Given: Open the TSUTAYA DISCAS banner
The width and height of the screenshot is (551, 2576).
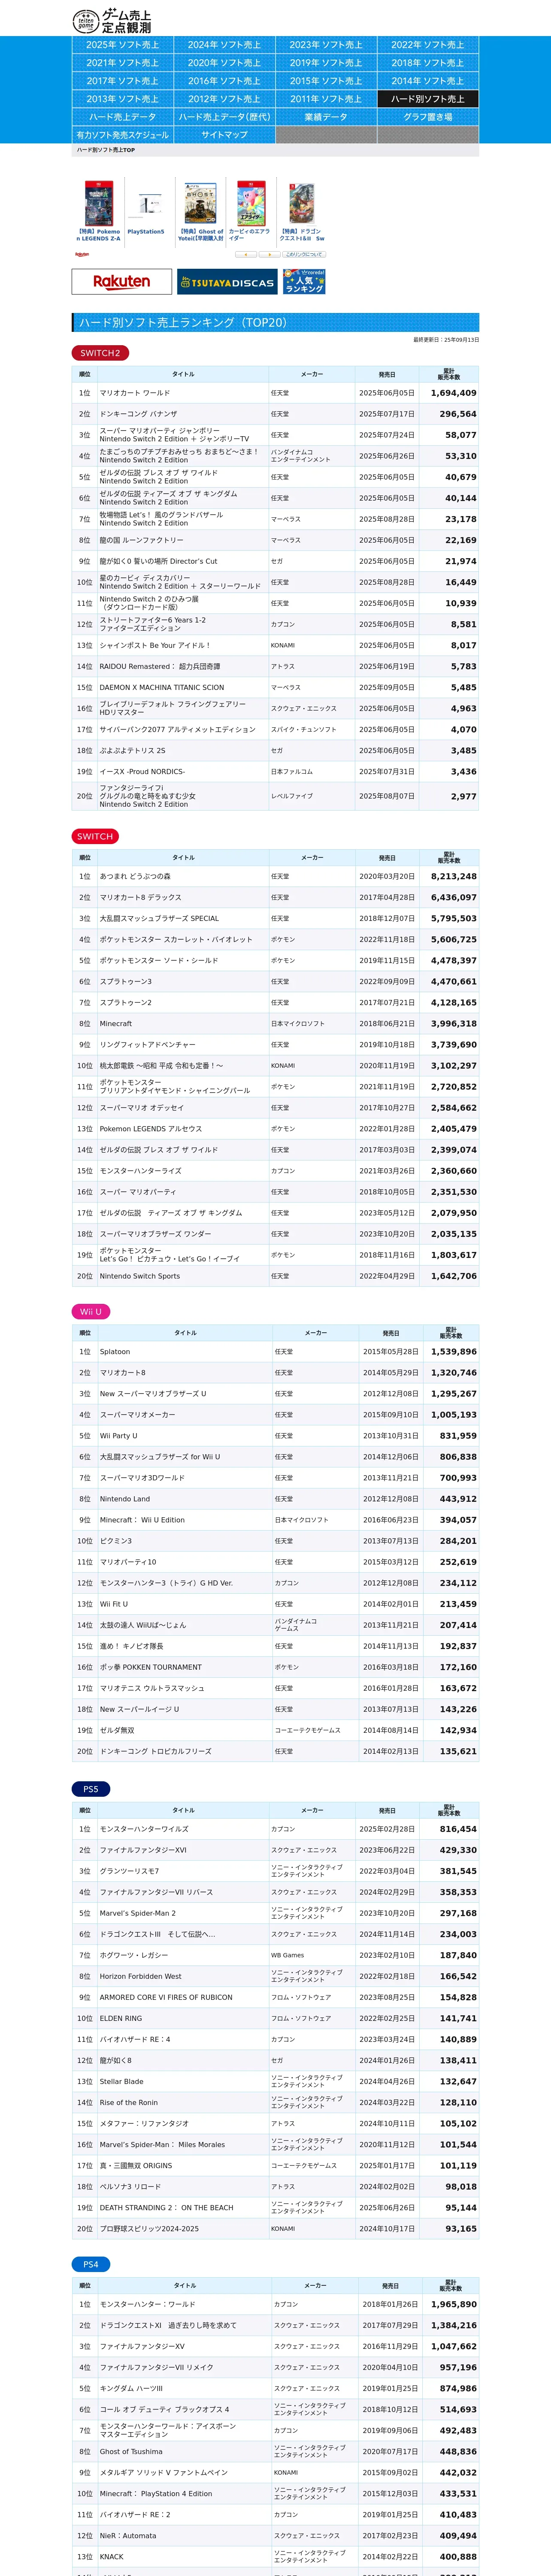Looking at the screenshot, I should (x=227, y=282).
